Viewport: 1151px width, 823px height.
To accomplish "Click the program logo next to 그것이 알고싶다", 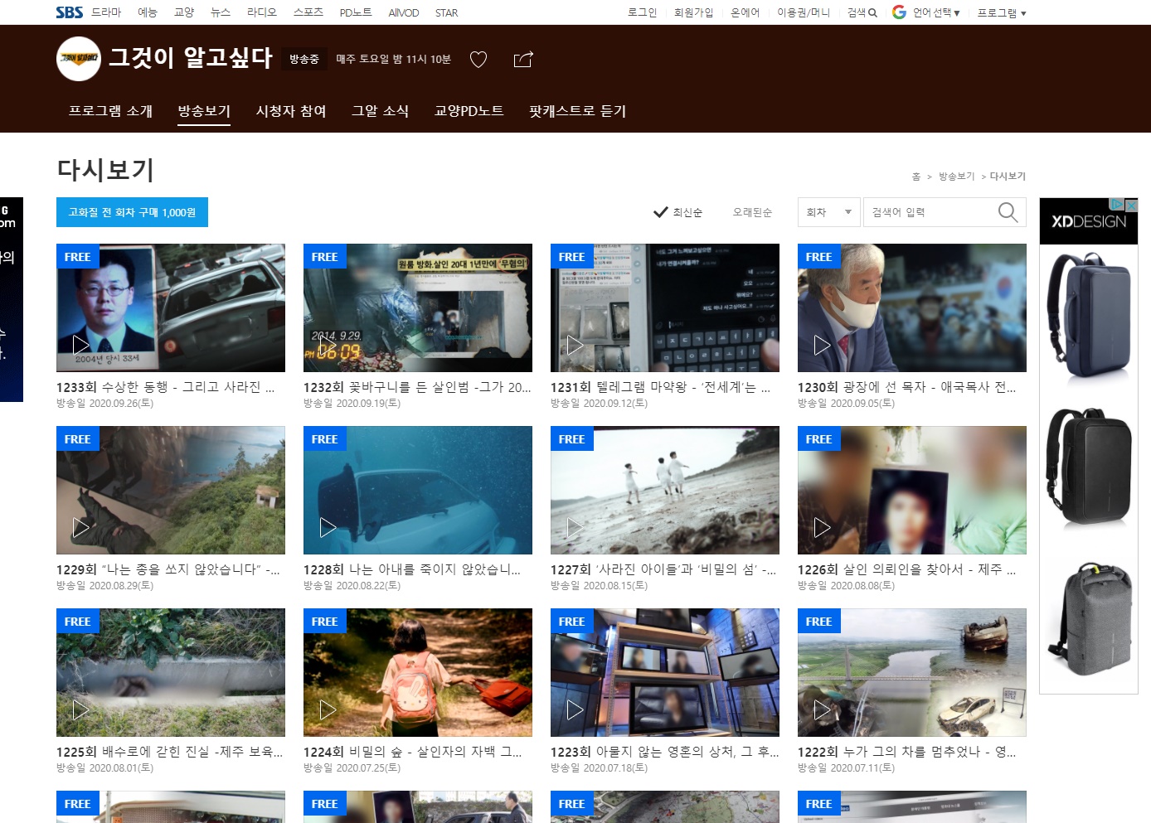I will pos(79,59).
